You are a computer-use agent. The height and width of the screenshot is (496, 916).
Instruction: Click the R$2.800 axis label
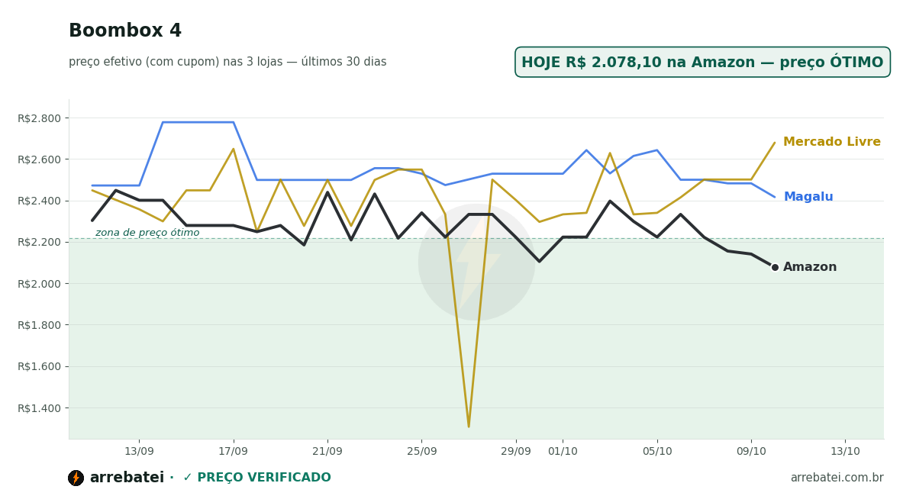click(x=39, y=118)
